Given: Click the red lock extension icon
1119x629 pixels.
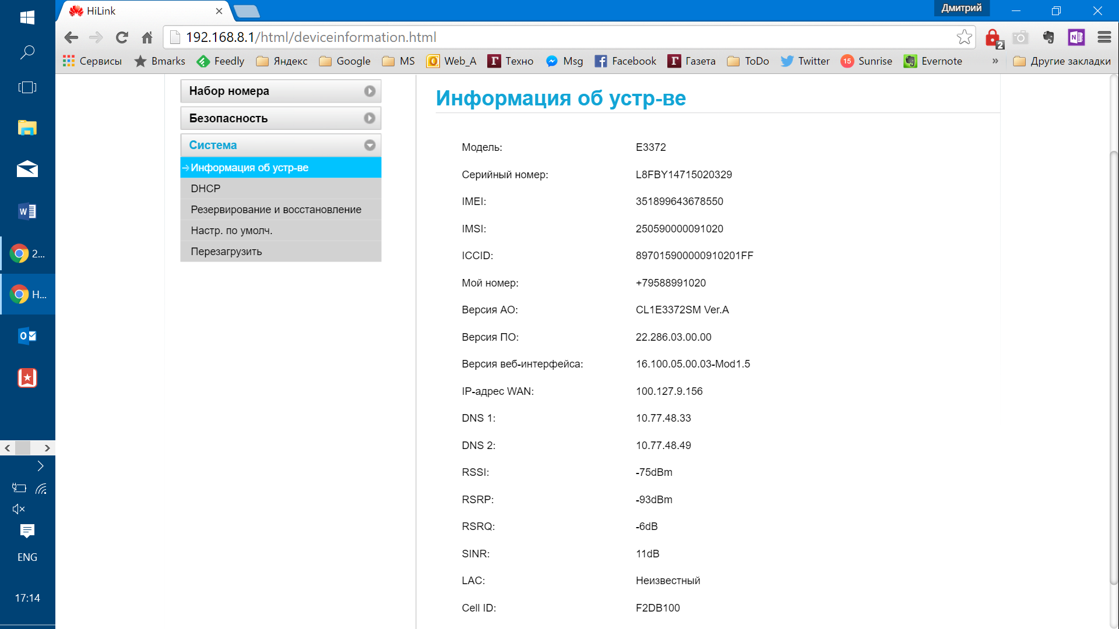Looking at the screenshot, I should [993, 38].
